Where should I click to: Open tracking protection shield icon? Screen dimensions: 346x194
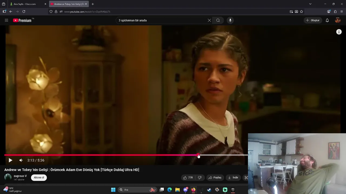click(51, 12)
